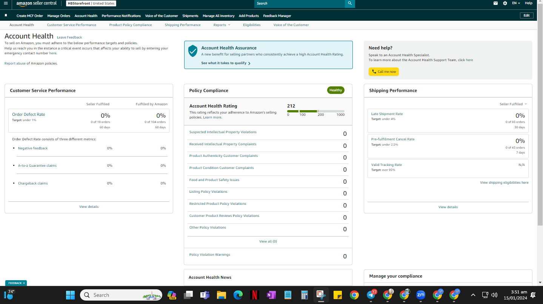Click the Account Health Assurance shield icon

(x=193, y=51)
